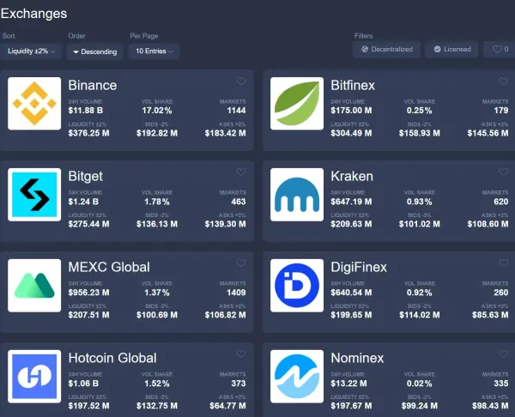Open the Bitget logo icon
This screenshot has width=515, height=417.
tap(34, 195)
